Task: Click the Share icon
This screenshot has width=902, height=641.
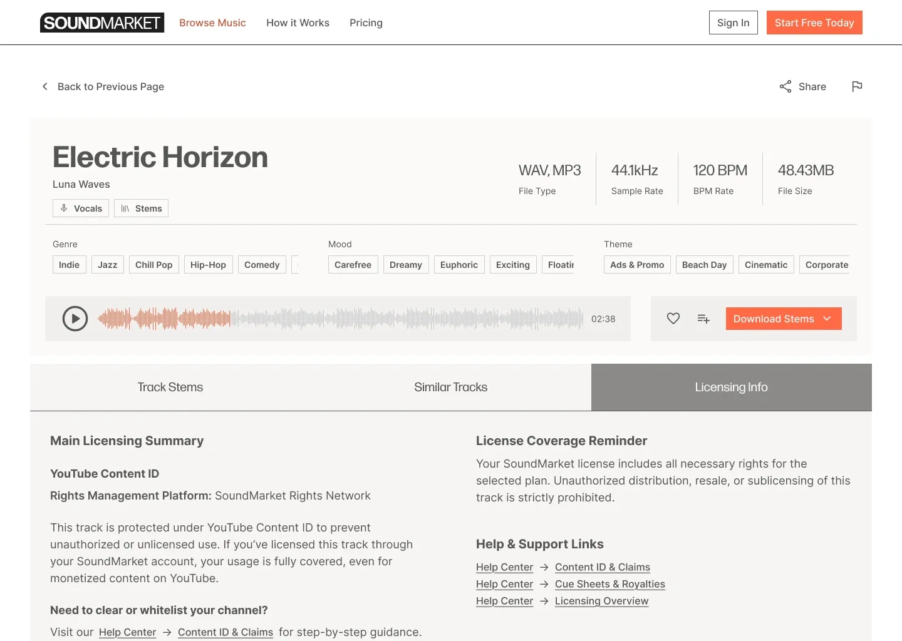Action: click(785, 86)
